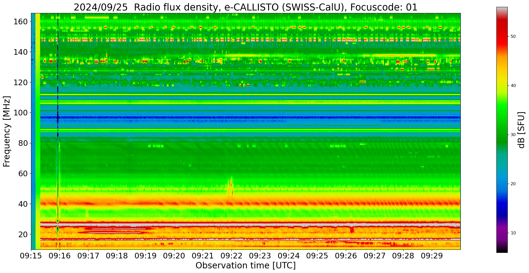
Task: Click the 'Observation time [UTC]' axis label
Action: click(x=246, y=265)
